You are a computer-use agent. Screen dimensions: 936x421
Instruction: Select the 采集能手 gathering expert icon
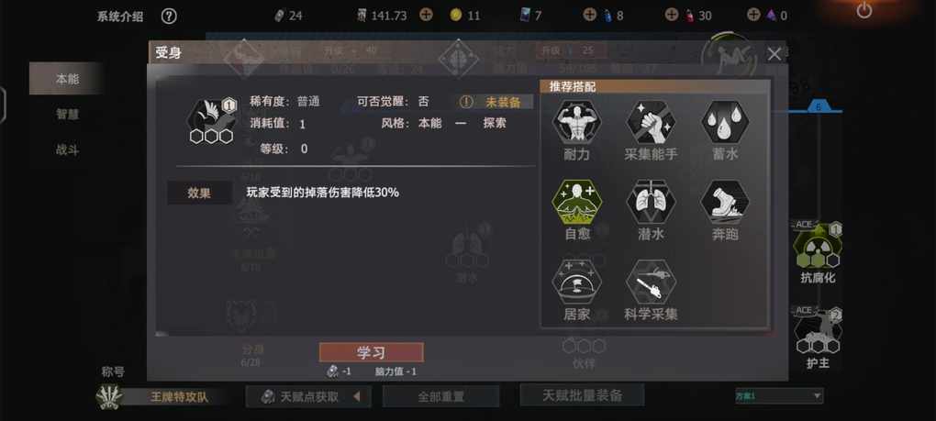pos(651,122)
